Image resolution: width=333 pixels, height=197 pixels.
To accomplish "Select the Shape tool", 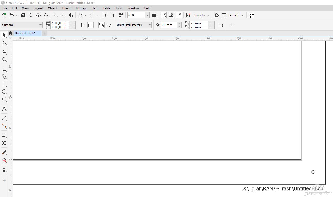I will [x=4, y=43].
